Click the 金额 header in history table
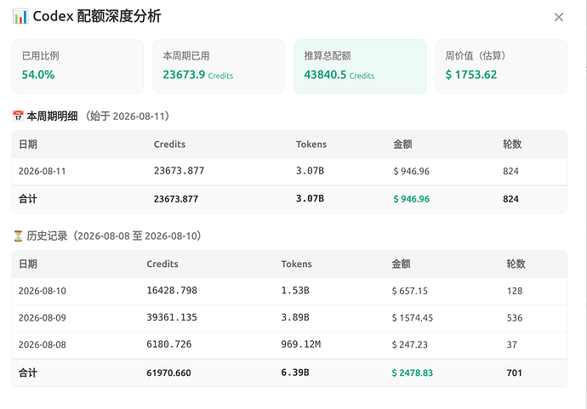This screenshot has height=409, width=587. (x=402, y=264)
